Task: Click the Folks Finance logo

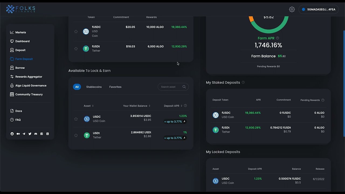Action: [21, 9]
